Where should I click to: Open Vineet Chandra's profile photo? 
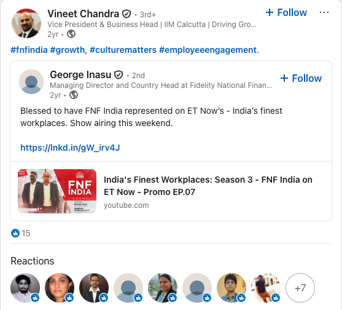pyautogui.click(x=26, y=23)
